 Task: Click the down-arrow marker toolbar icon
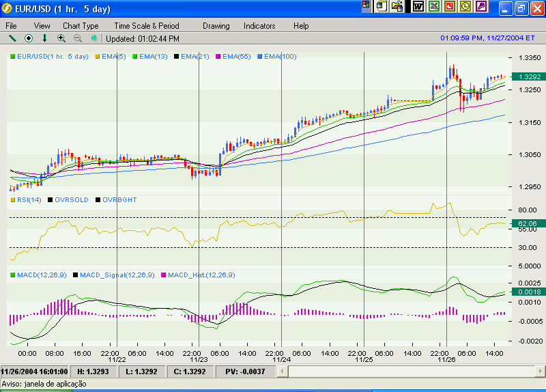click(45, 38)
